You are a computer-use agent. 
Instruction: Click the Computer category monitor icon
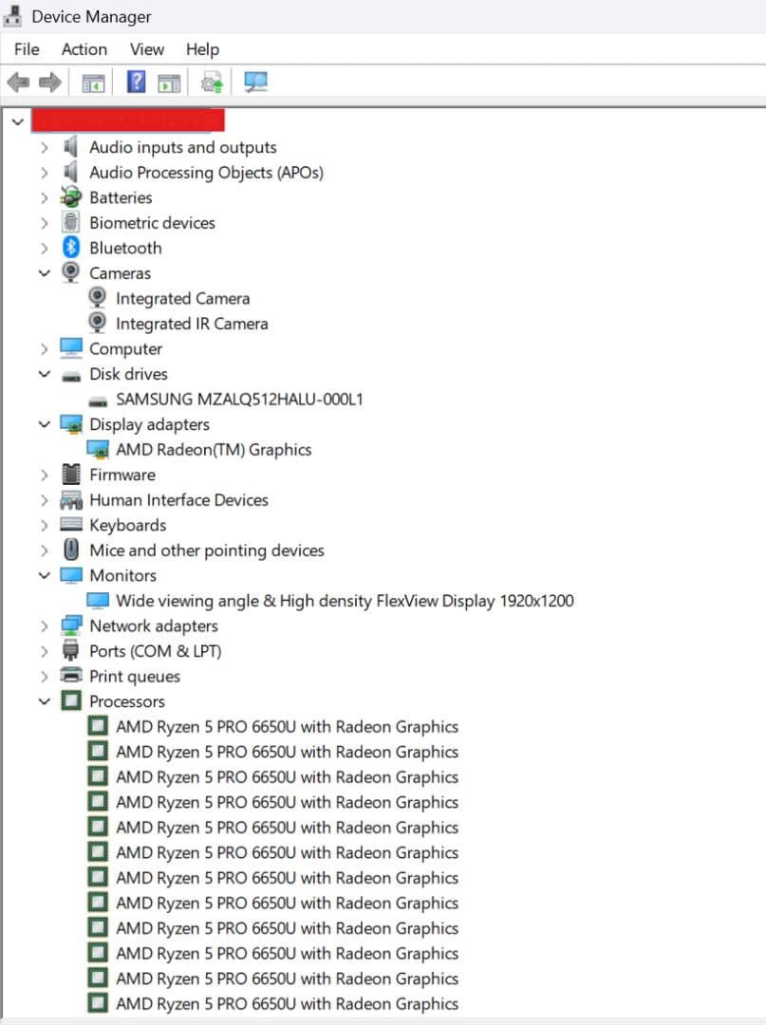pyautogui.click(x=70, y=347)
